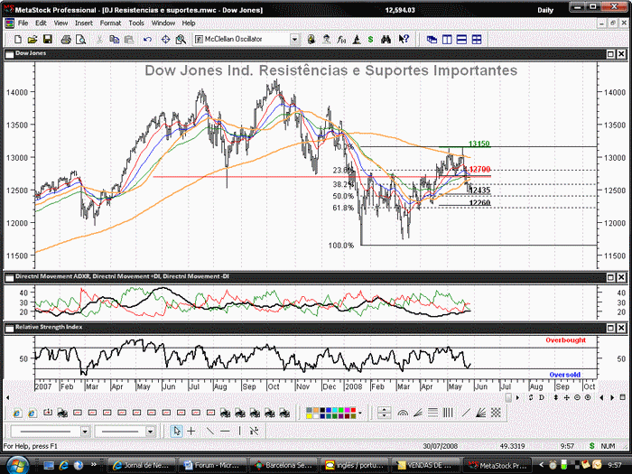Viewport: 632px width, 474px height.
Task: Select the Fibonacci fan lines tool
Action: point(417,413)
